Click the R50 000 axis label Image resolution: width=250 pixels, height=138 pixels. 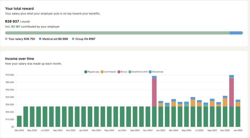pos(10,90)
